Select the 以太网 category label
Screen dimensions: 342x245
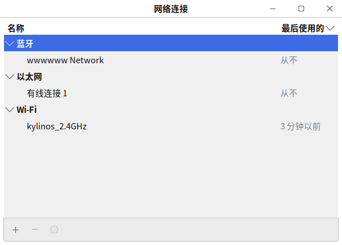coord(29,77)
